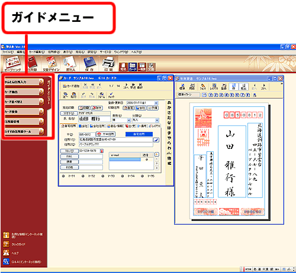Screen dimensions: 296x273
Task: Click the フリガナ button
Action: [x=69, y=113]
